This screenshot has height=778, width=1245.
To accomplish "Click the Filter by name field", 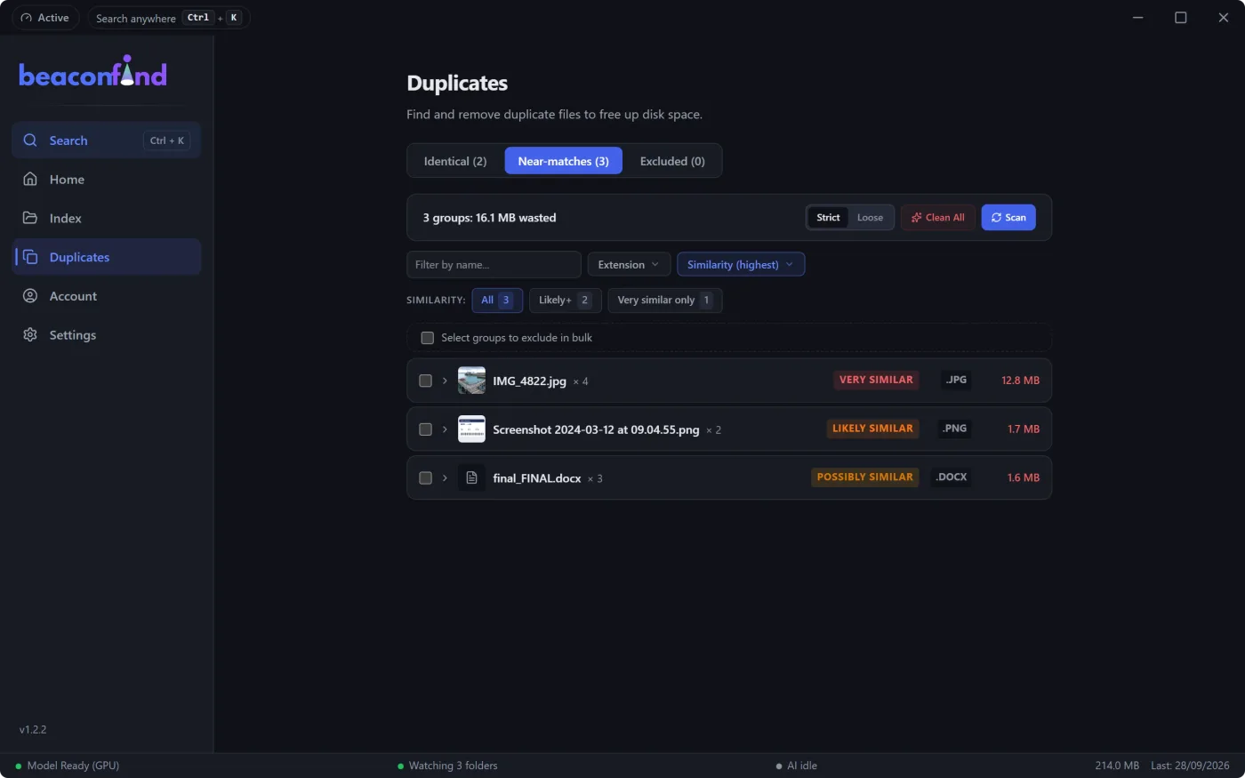I will (494, 265).
